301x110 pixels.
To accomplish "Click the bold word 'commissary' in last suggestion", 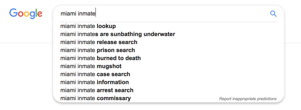I will [x=114, y=98].
